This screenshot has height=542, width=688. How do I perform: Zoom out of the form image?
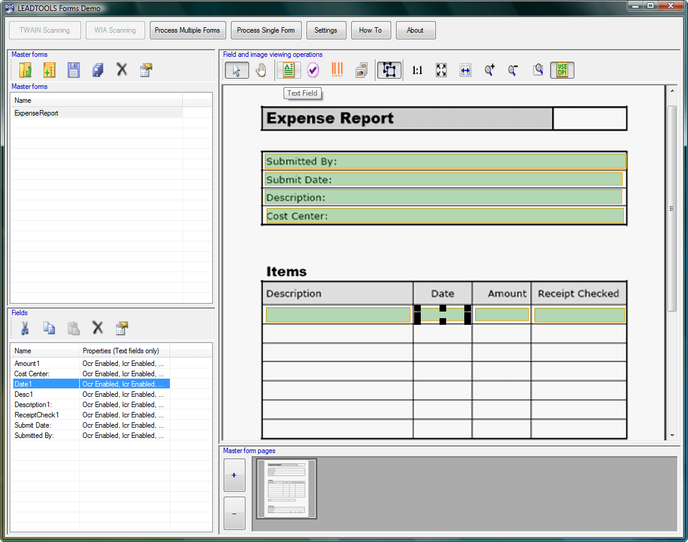click(513, 70)
